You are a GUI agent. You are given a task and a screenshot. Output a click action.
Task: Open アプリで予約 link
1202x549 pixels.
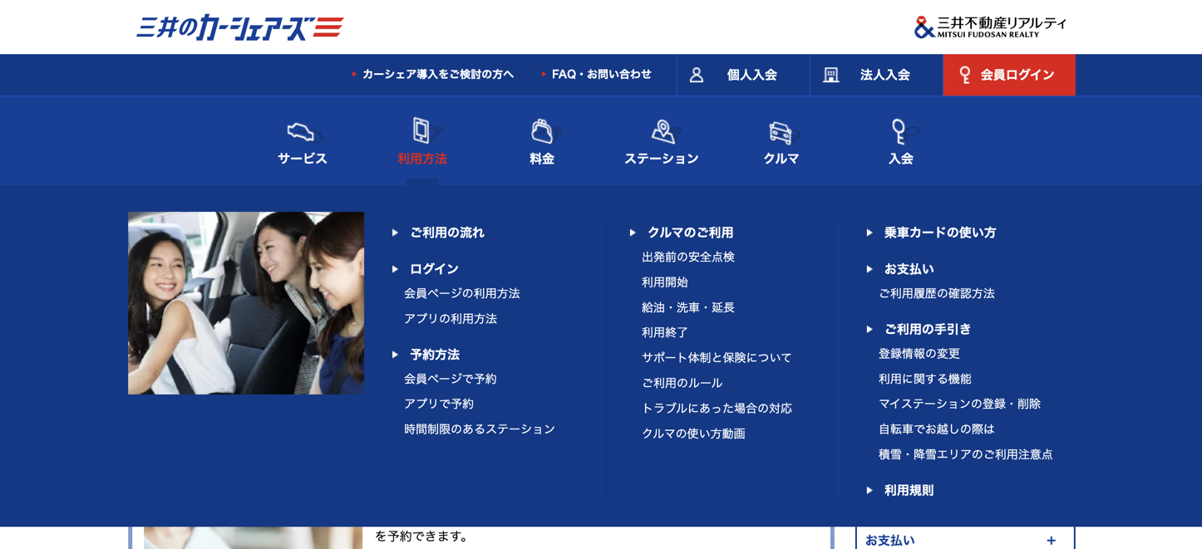tap(439, 404)
